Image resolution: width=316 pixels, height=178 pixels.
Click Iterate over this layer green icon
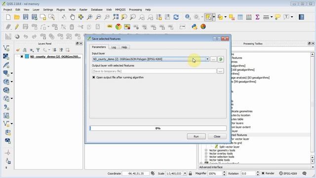click(x=221, y=59)
